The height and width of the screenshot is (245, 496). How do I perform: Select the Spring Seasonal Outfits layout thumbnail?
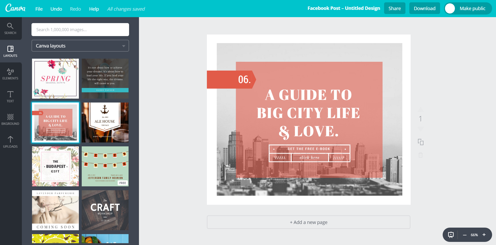55,78
